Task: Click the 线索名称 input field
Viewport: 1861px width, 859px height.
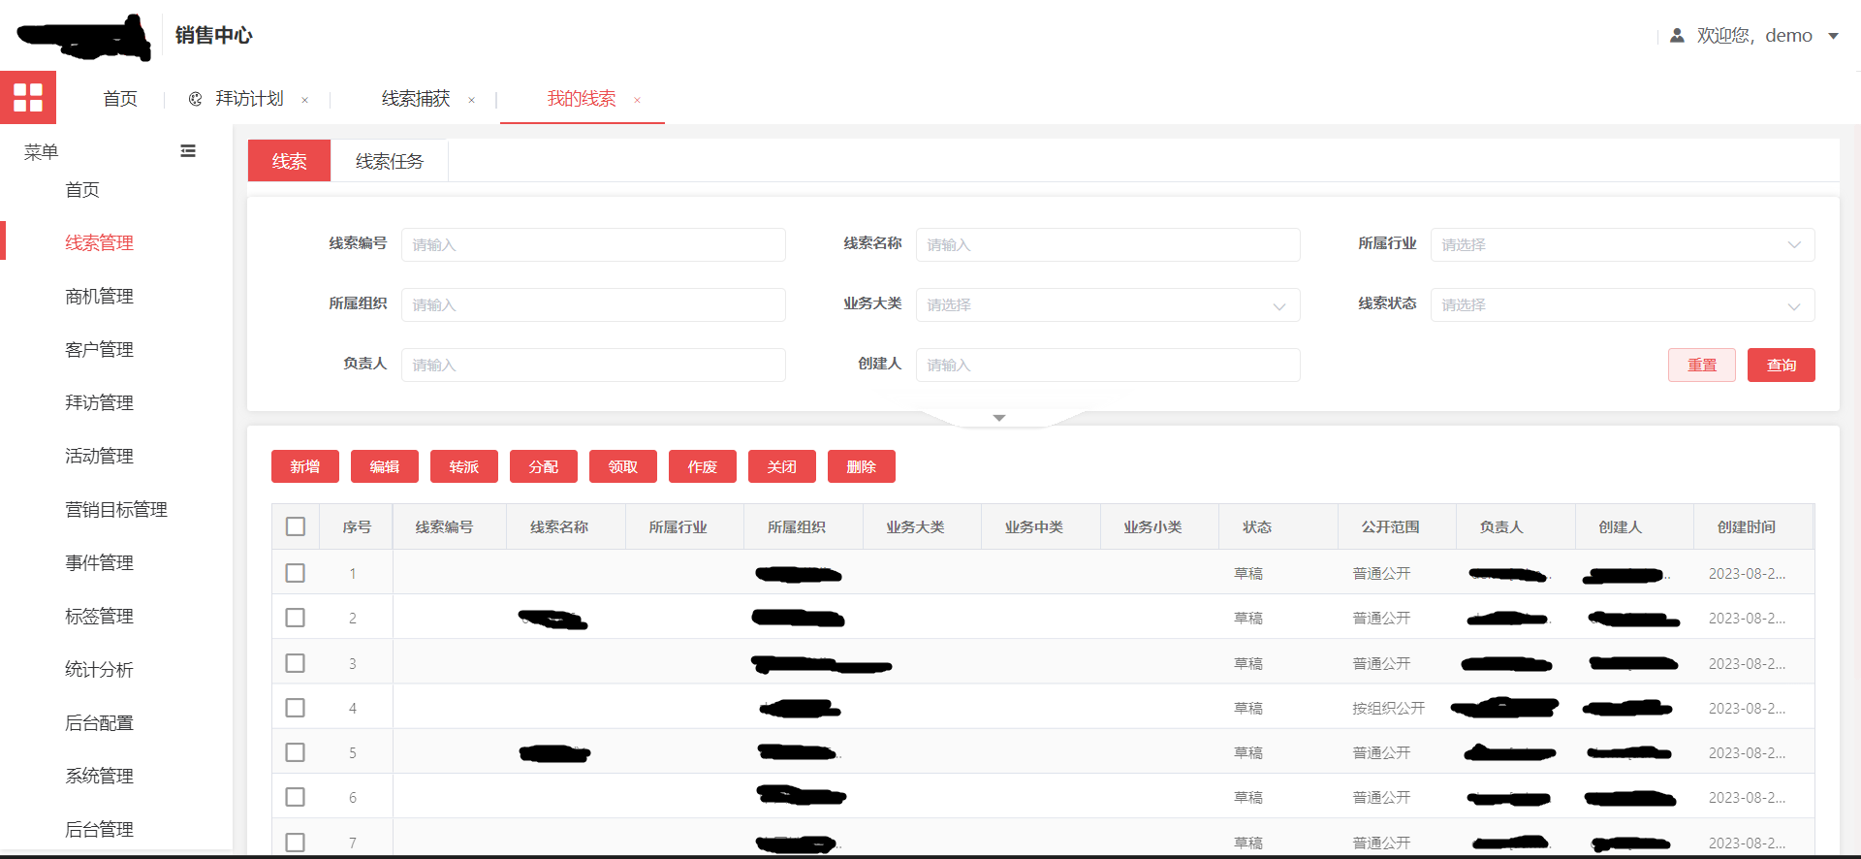Action: (1108, 244)
